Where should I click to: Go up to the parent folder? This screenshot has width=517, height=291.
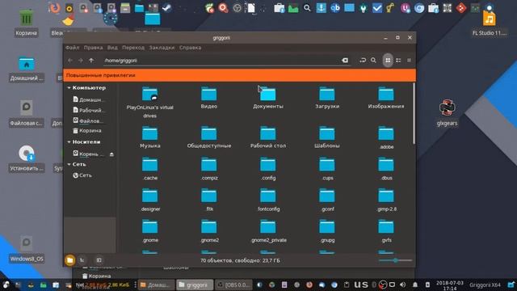point(91,61)
